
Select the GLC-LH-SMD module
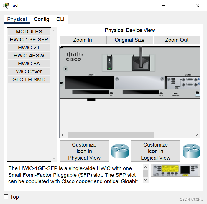(29, 80)
